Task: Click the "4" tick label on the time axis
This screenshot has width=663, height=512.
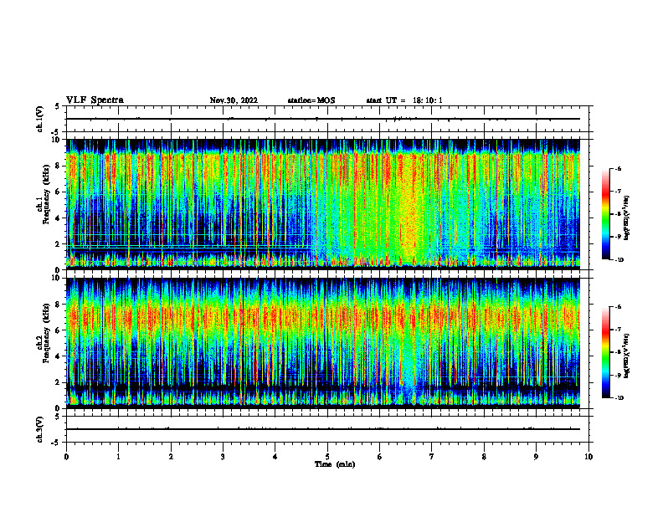Action: click(x=275, y=457)
